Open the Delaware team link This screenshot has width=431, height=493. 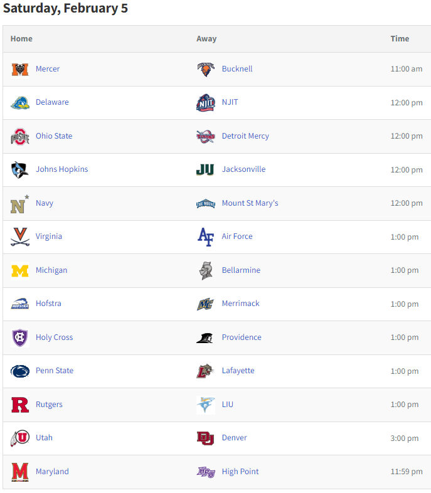click(52, 102)
